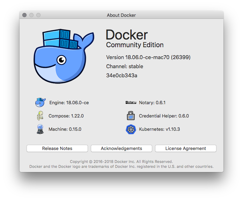This screenshot has height=200, width=243.
Task: Click the Notary logo icon
Action: point(131,102)
